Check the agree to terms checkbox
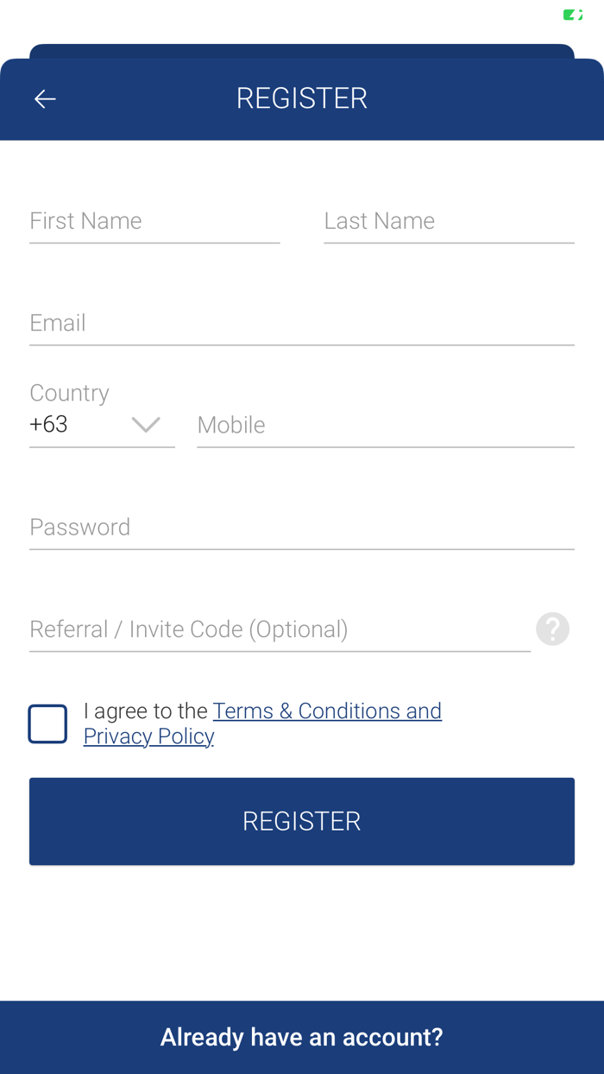Viewport: 604px width, 1074px height. click(47, 723)
